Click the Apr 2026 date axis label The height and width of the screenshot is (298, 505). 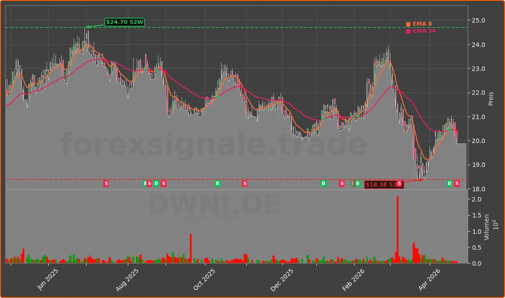point(429,279)
